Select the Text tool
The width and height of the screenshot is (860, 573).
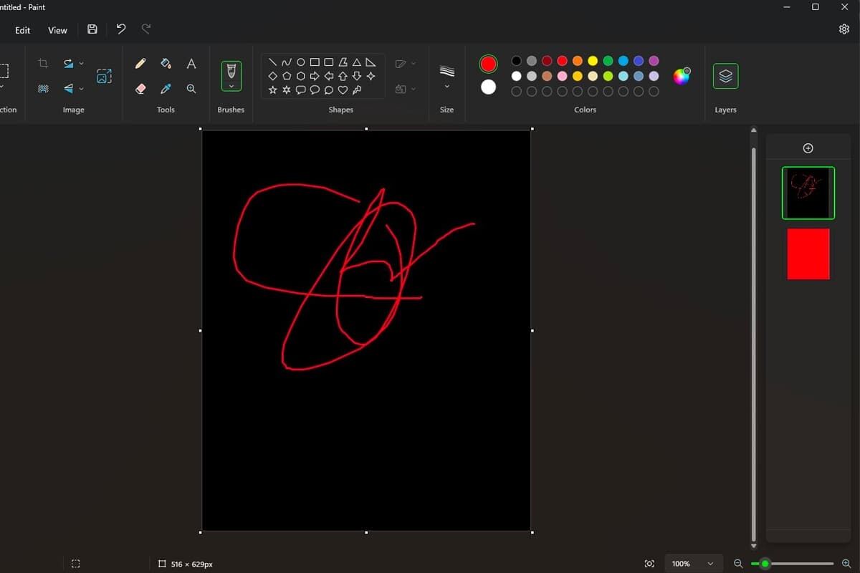[191, 64]
